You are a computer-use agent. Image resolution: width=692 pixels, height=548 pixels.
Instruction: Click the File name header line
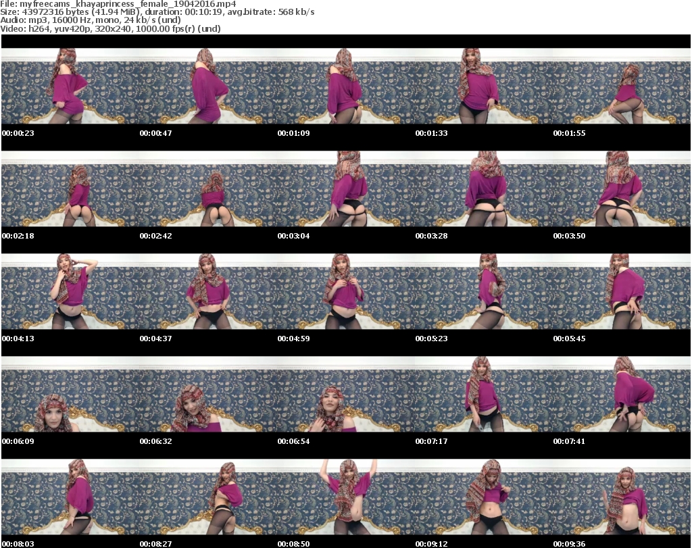[x=118, y=4]
